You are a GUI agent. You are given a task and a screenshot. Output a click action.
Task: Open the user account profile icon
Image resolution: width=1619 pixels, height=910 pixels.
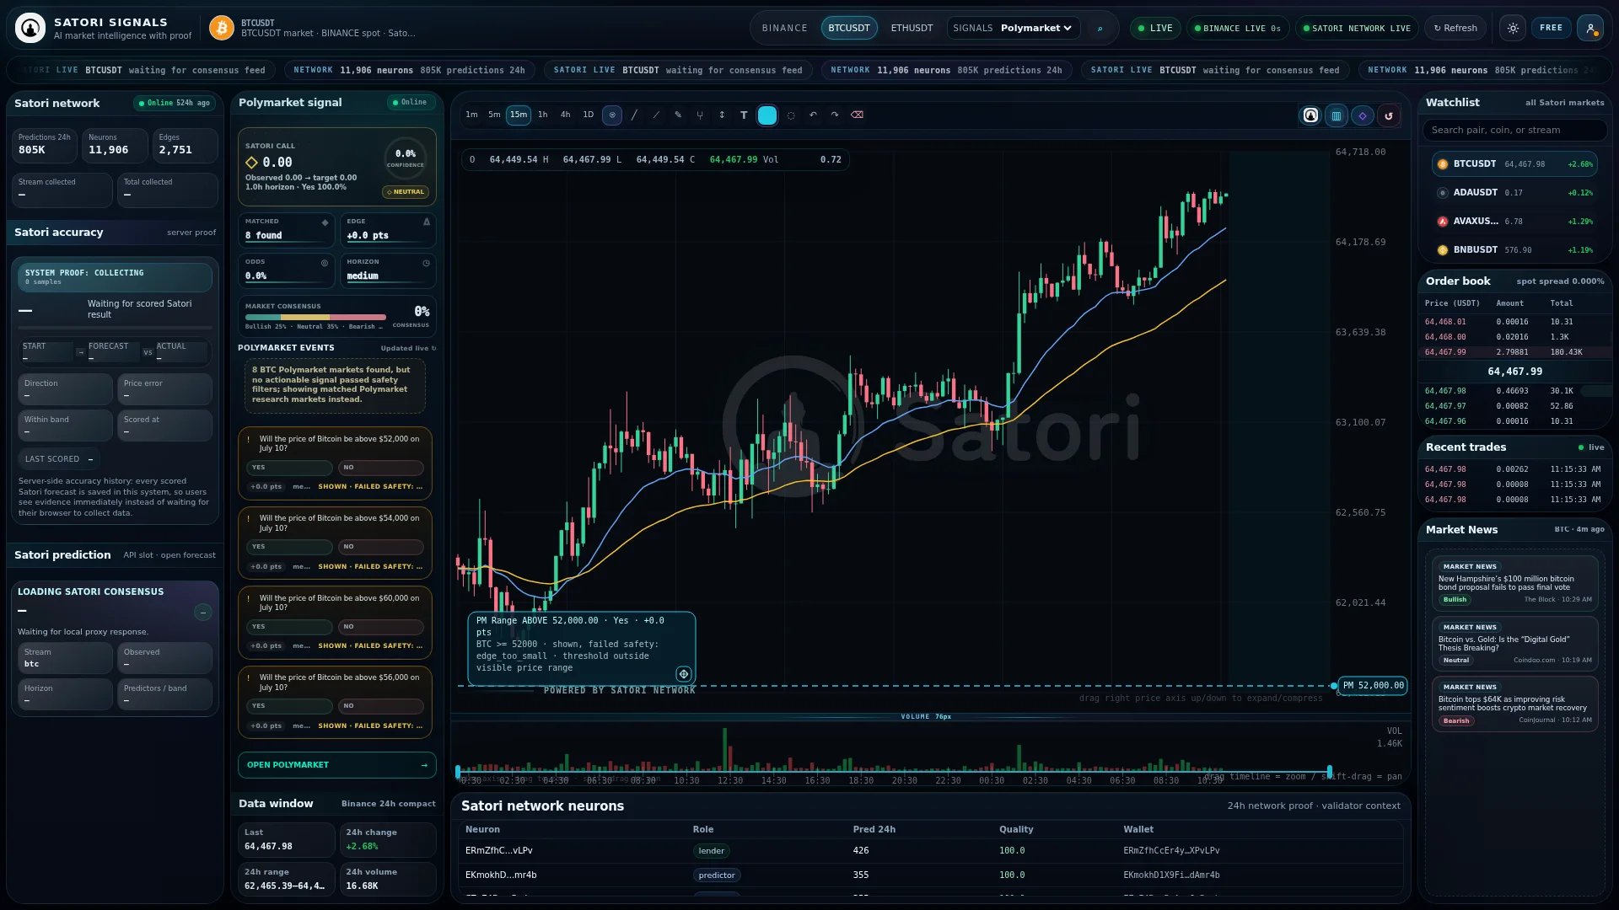1590,28
